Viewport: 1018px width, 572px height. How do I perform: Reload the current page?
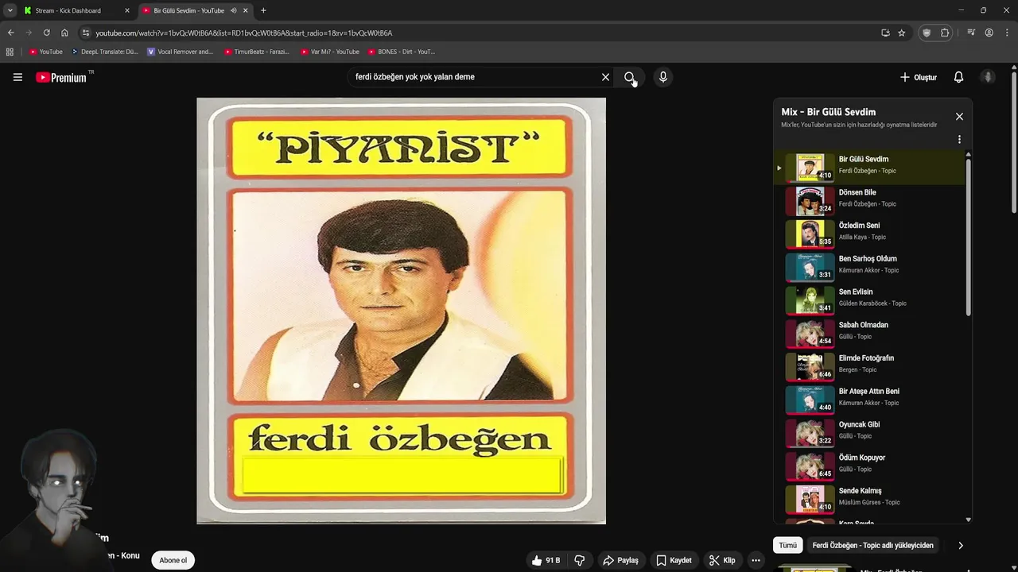coord(46,33)
